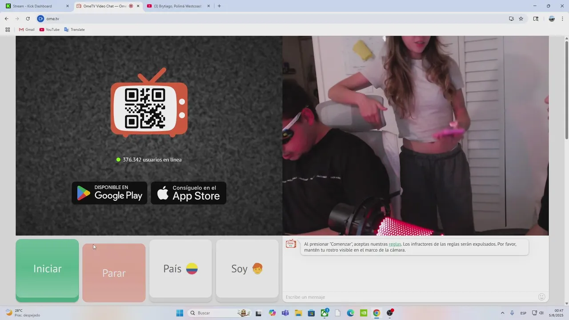Click the local webcam video feed
Screen dimensions: 569x320
pos(416,136)
